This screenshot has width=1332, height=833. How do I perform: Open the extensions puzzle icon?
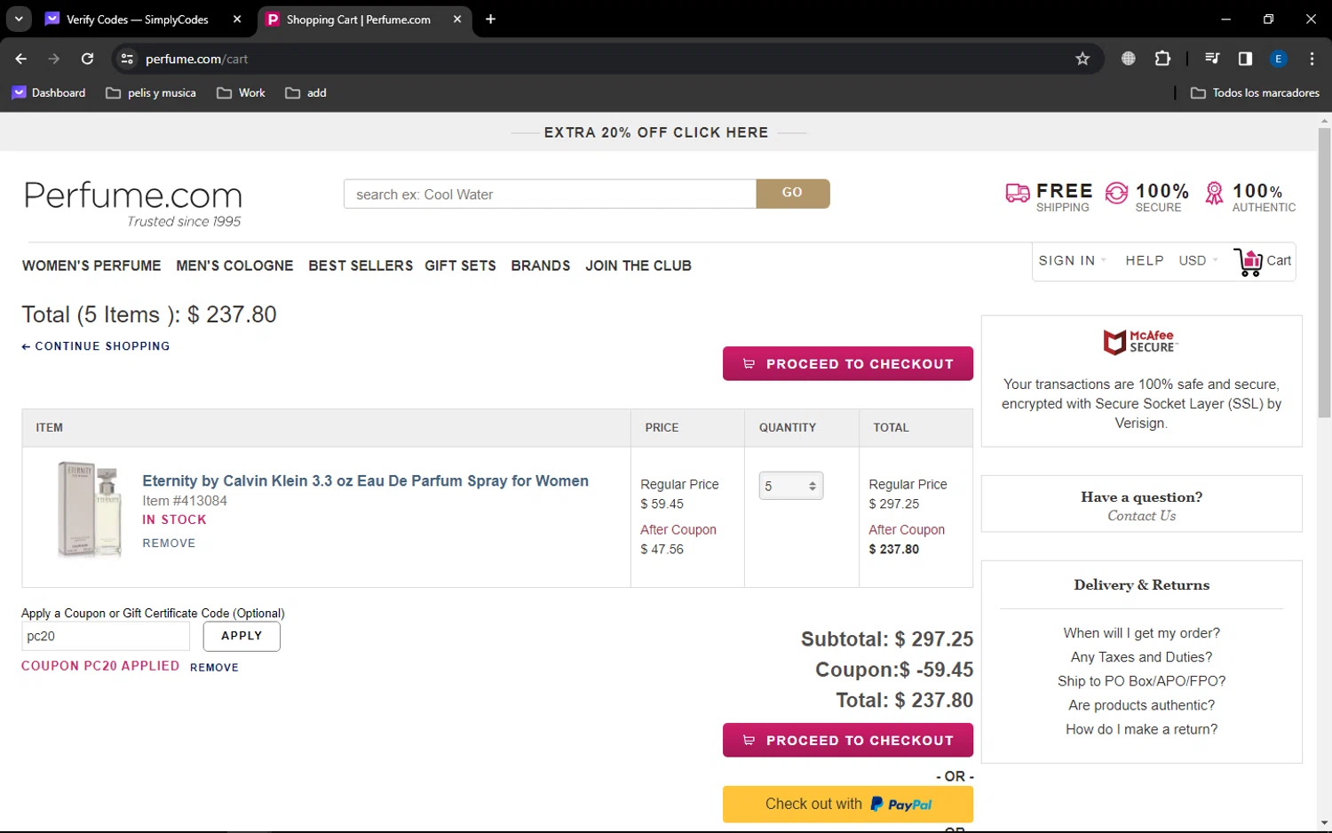coord(1162,59)
